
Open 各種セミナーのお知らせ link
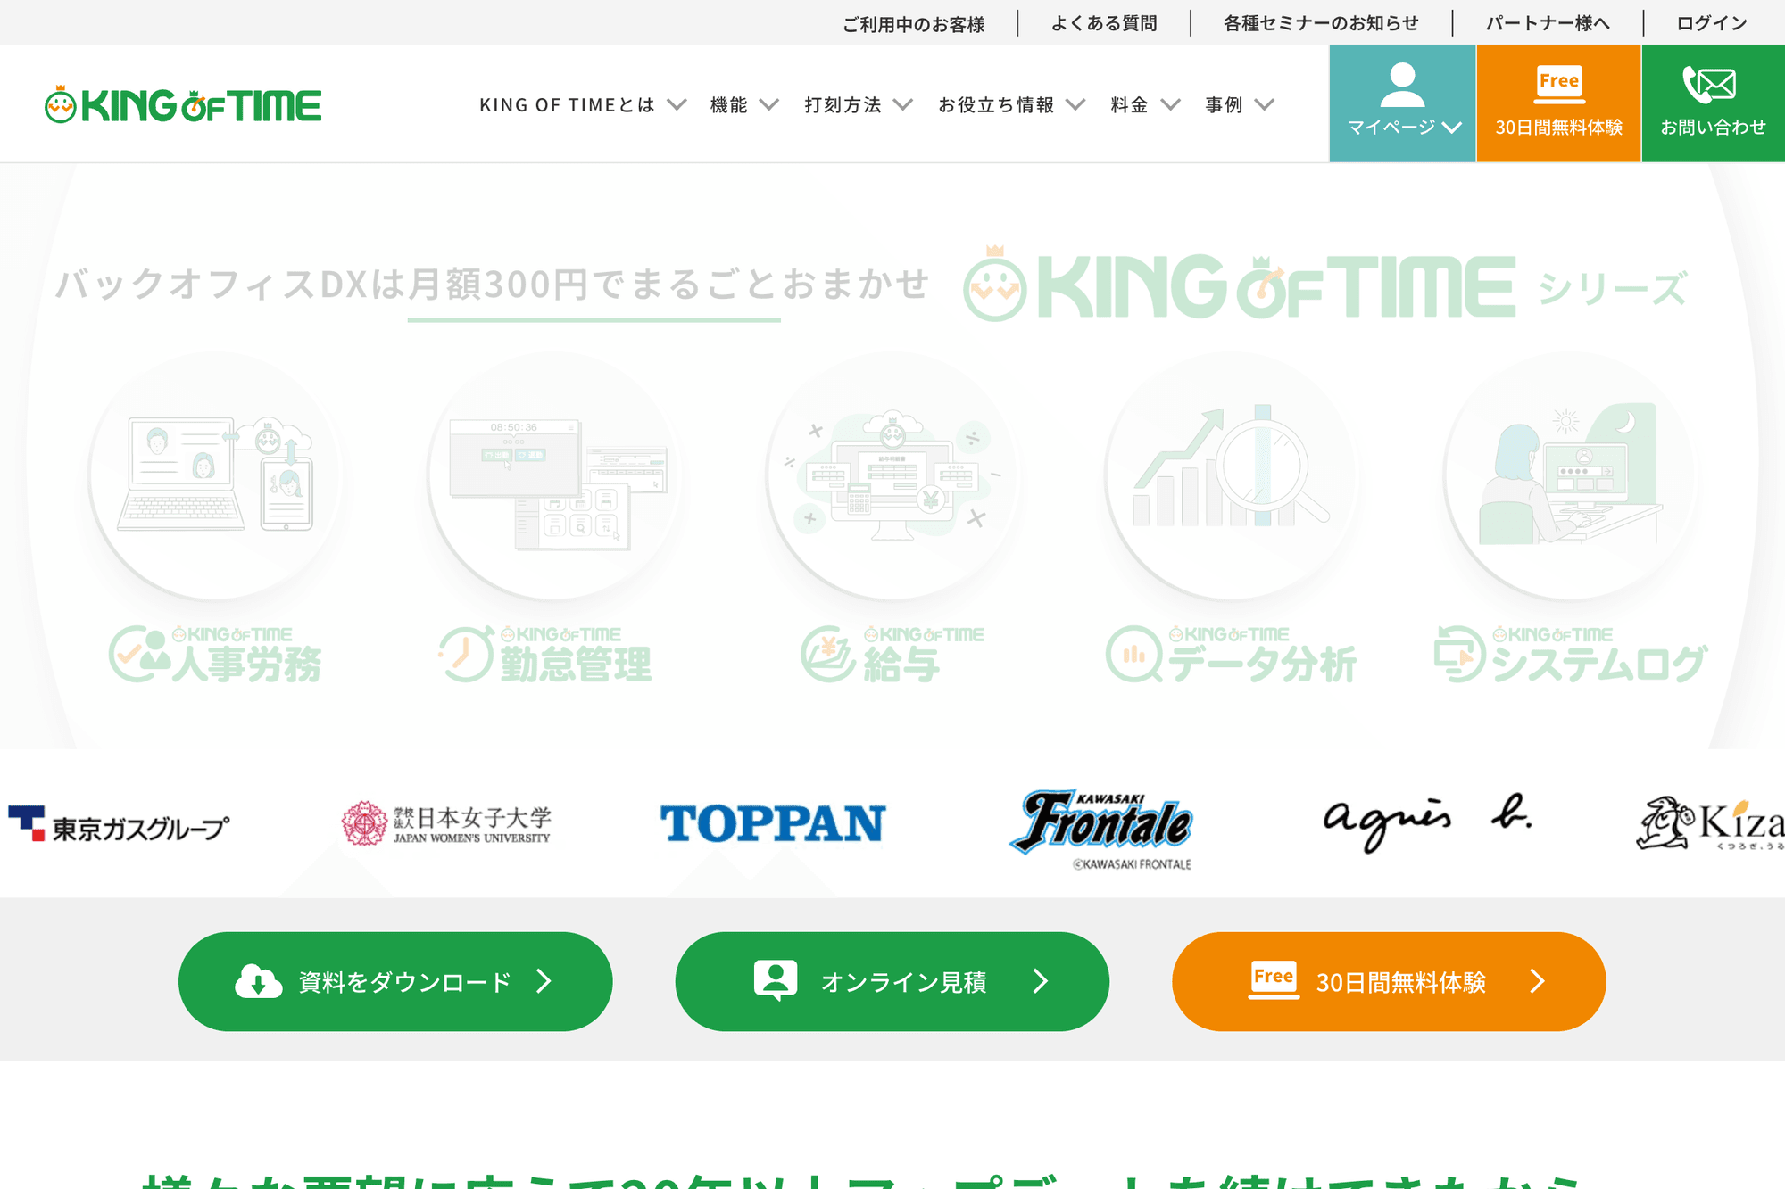(1321, 23)
